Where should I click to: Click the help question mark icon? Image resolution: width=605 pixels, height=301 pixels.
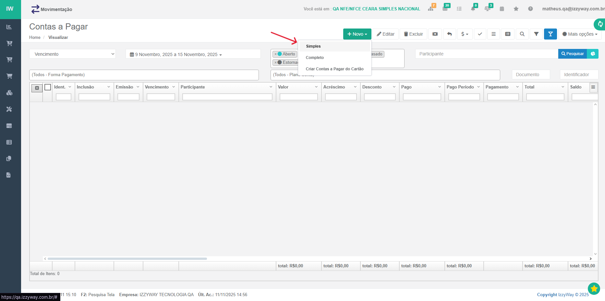click(x=530, y=9)
